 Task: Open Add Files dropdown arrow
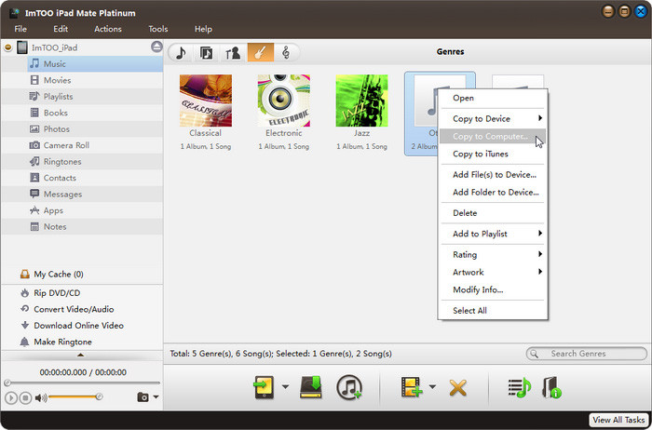432,387
